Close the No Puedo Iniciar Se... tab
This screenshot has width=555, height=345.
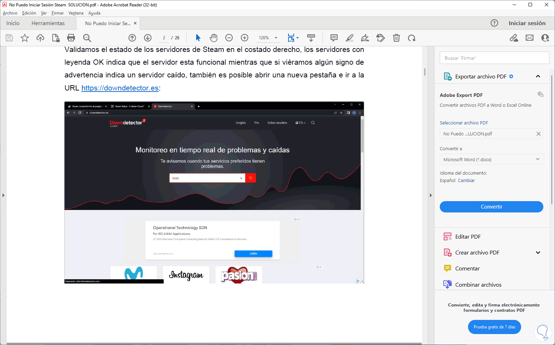coord(135,23)
